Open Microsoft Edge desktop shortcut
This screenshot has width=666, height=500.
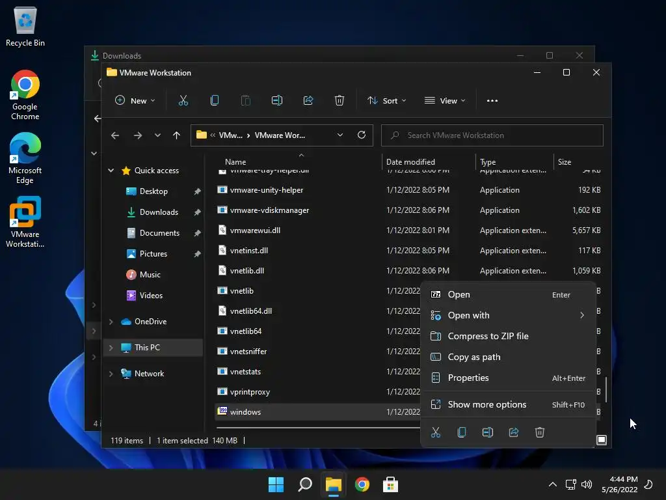[25, 158]
